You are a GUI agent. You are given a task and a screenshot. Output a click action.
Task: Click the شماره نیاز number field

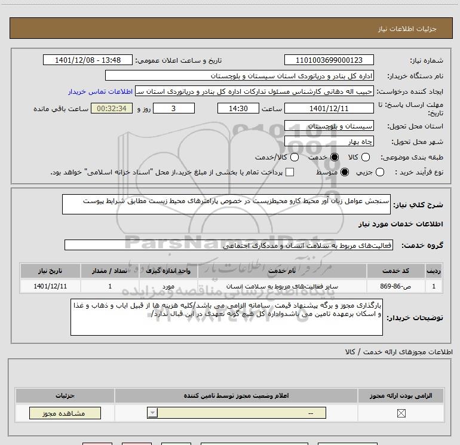[x=329, y=60]
